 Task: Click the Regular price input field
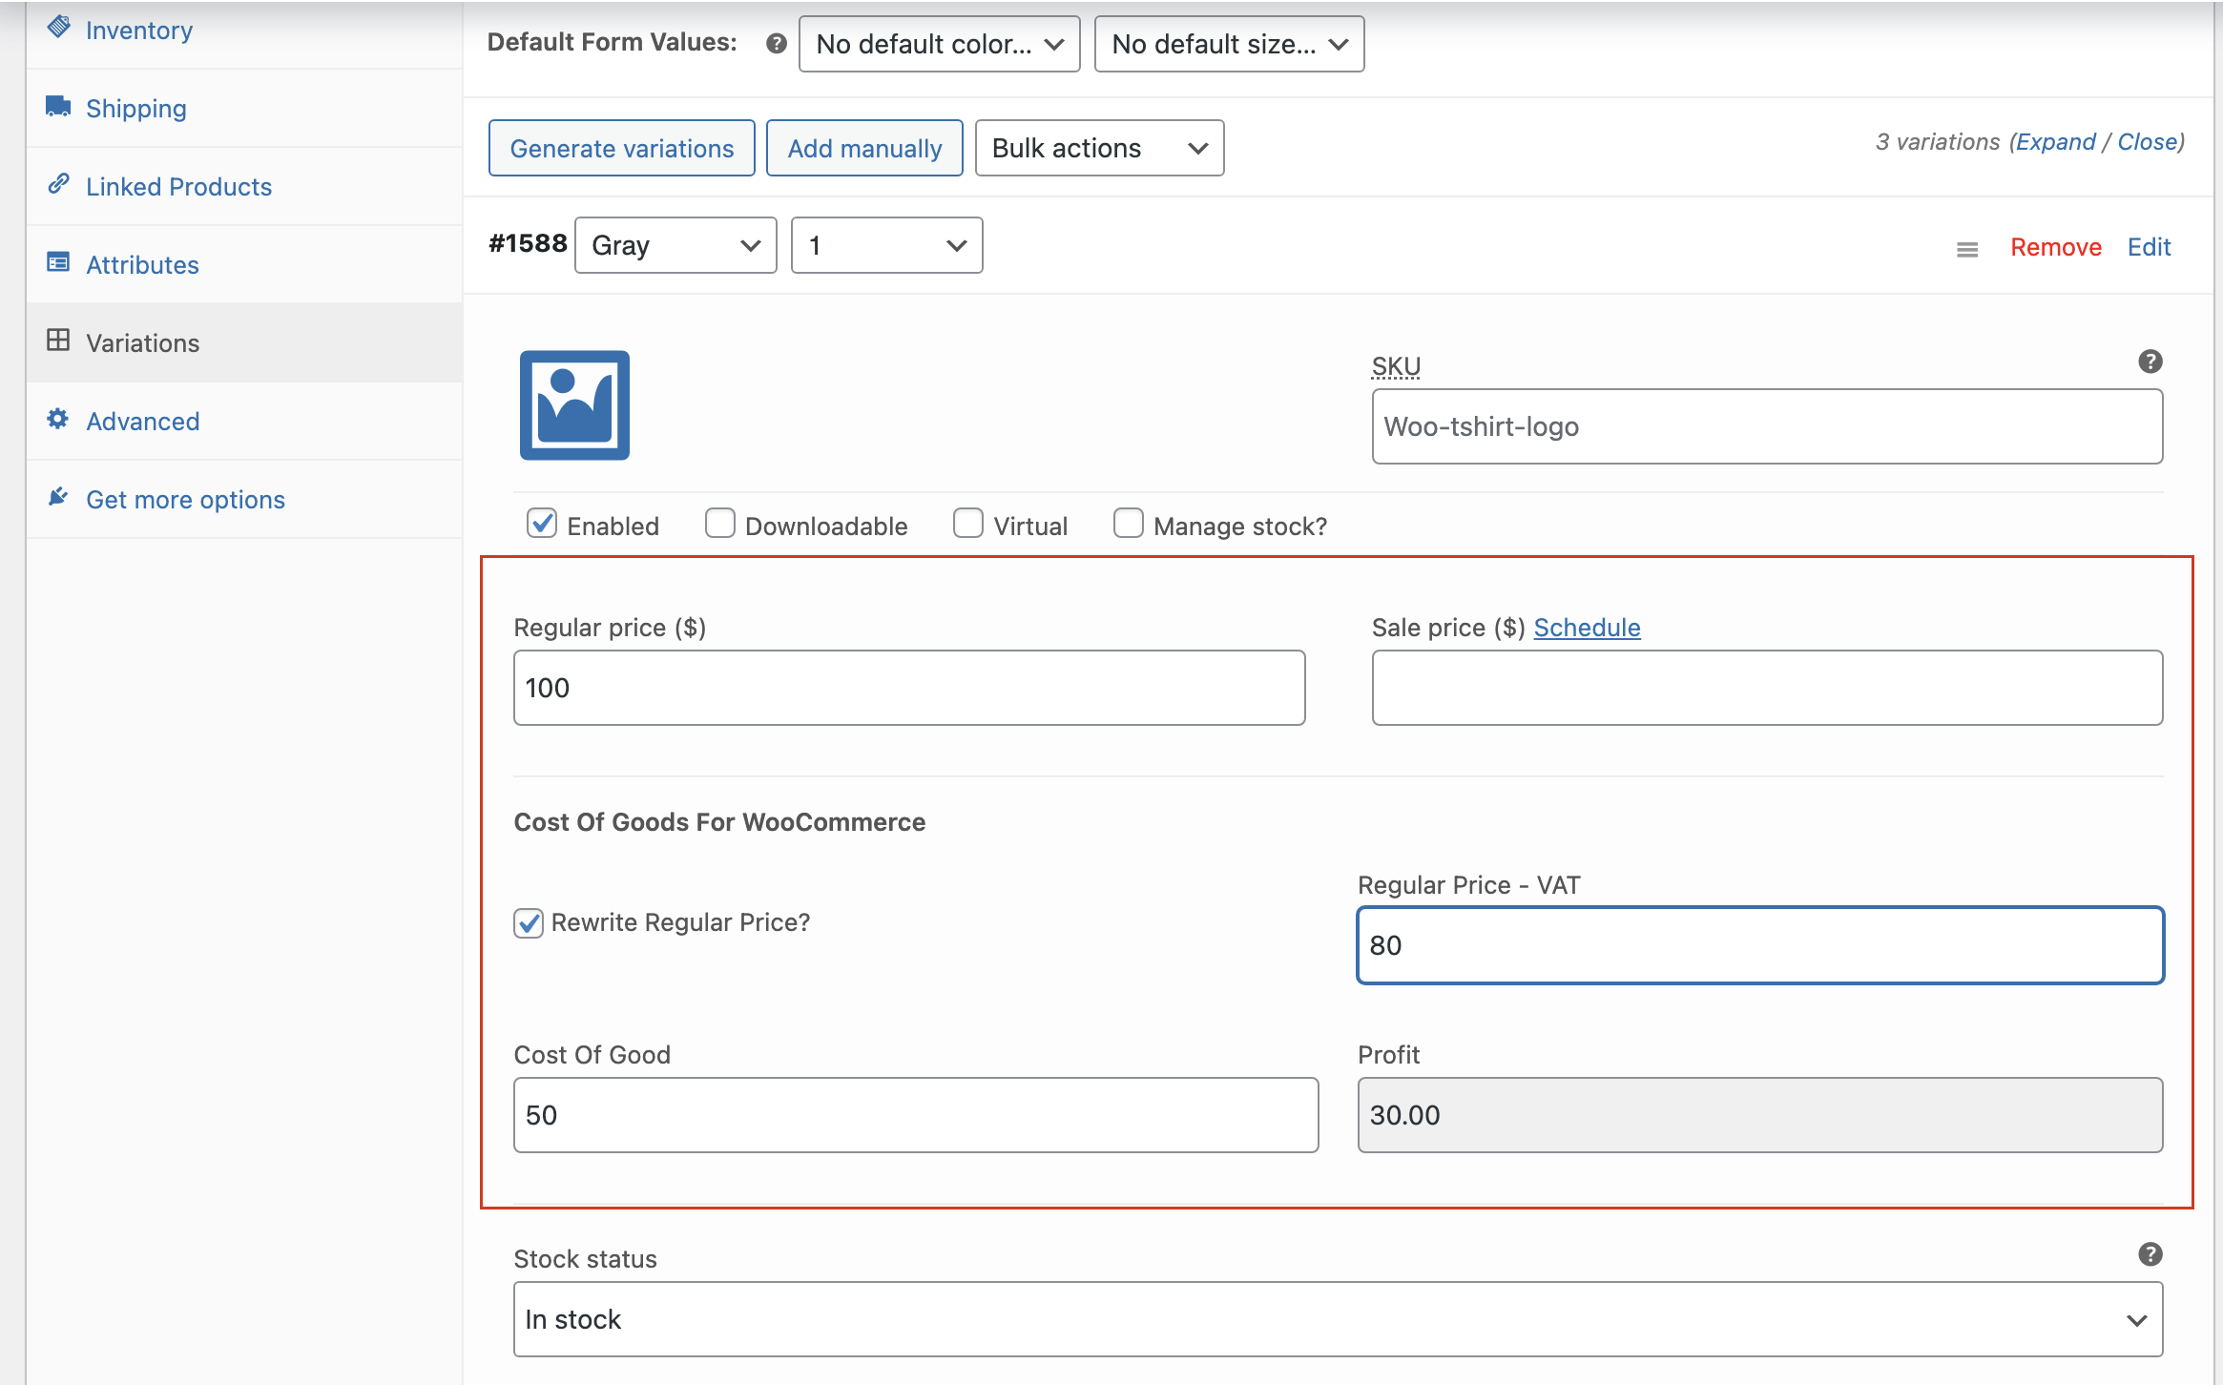(x=909, y=688)
